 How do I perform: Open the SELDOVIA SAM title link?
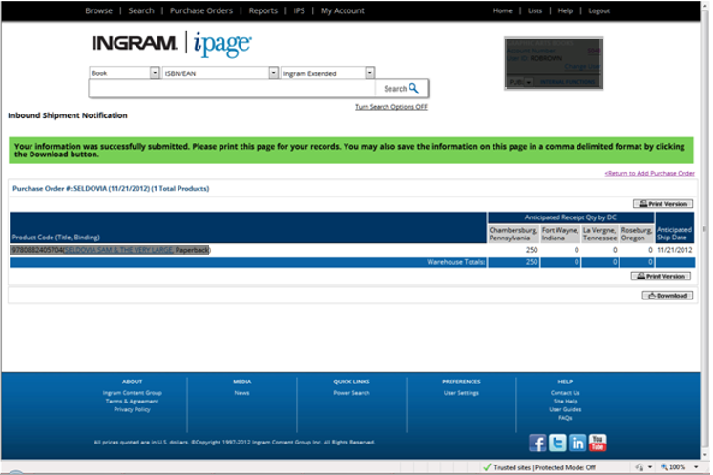click(119, 250)
